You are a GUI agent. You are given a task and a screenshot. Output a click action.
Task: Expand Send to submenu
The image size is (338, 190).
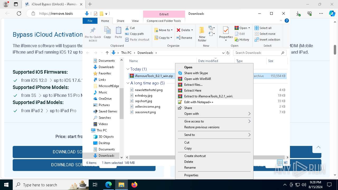(x=214, y=135)
